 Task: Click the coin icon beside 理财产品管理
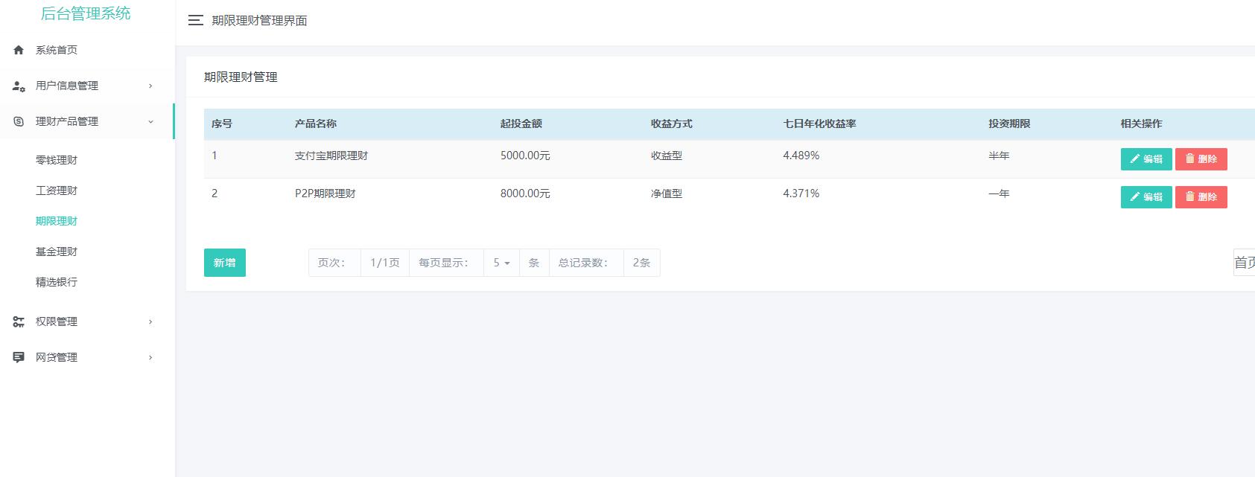coord(19,121)
